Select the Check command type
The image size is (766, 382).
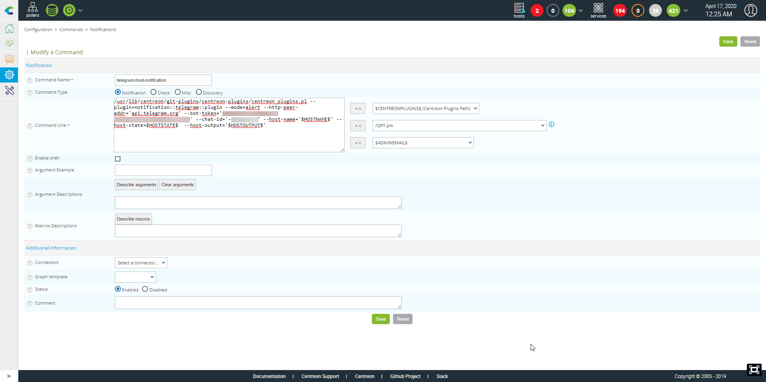(x=153, y=92)
